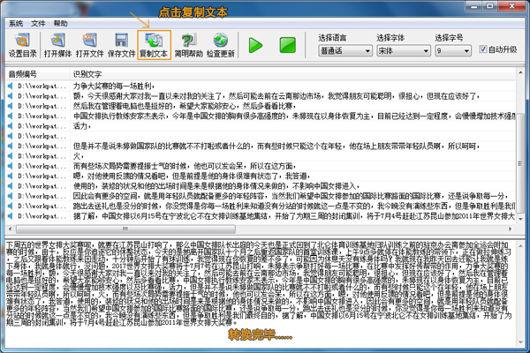530x353 pixels.
Task: Play speaker icon for row 火，
Action: point(11,156)
